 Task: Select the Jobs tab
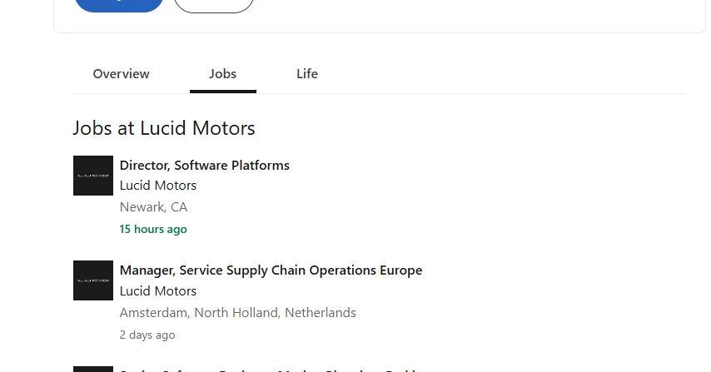click(222, 74)
